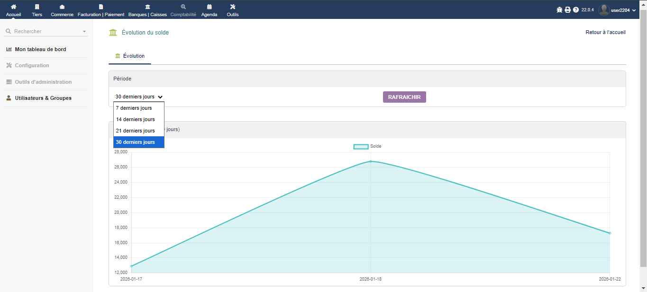Viewport: 647px width, 292px height.
Task: Click the bug report icon
Action: (559, 10)
